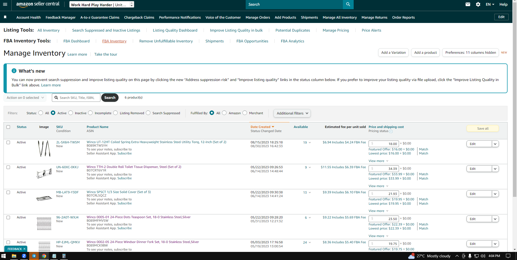Open Edit dropdown arrow for the tongs row
This screenshot has width=517, height=260.
(495, 144)
